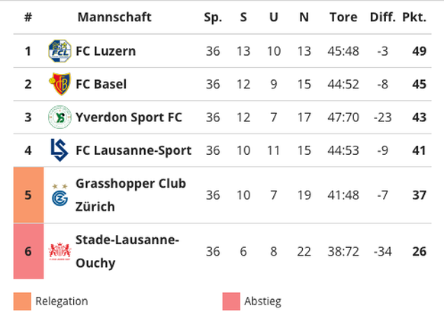Click the Yverdon Sport FC green logo

pos(60,118)
